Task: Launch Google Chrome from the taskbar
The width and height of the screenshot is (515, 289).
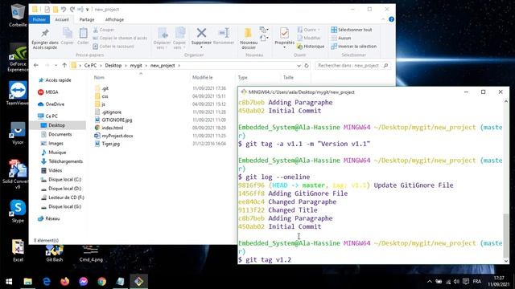Action: (102, 282)
